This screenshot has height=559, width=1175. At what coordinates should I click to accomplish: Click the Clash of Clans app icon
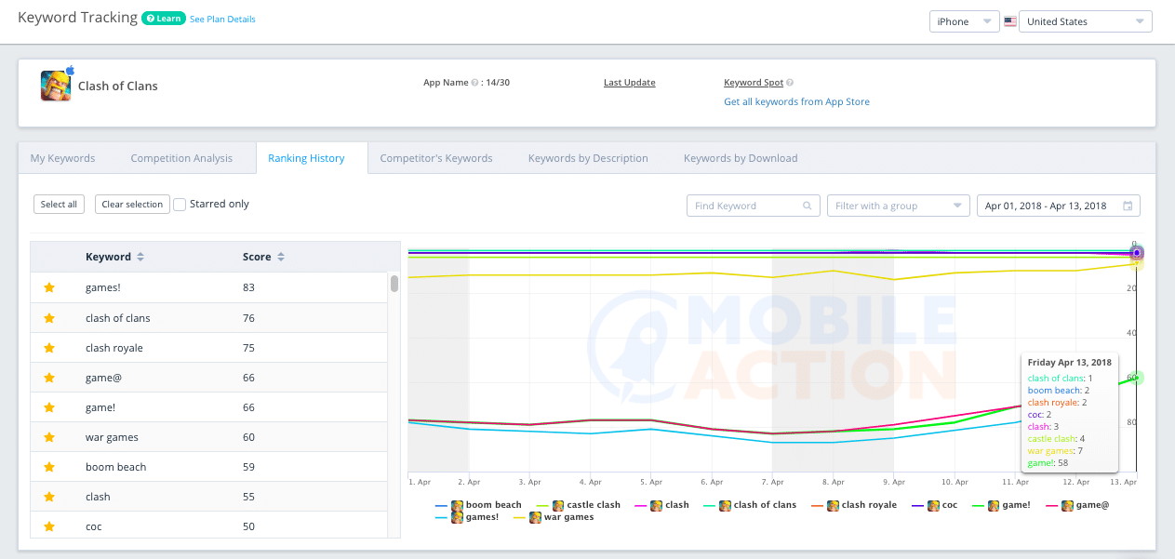[56, 86]
